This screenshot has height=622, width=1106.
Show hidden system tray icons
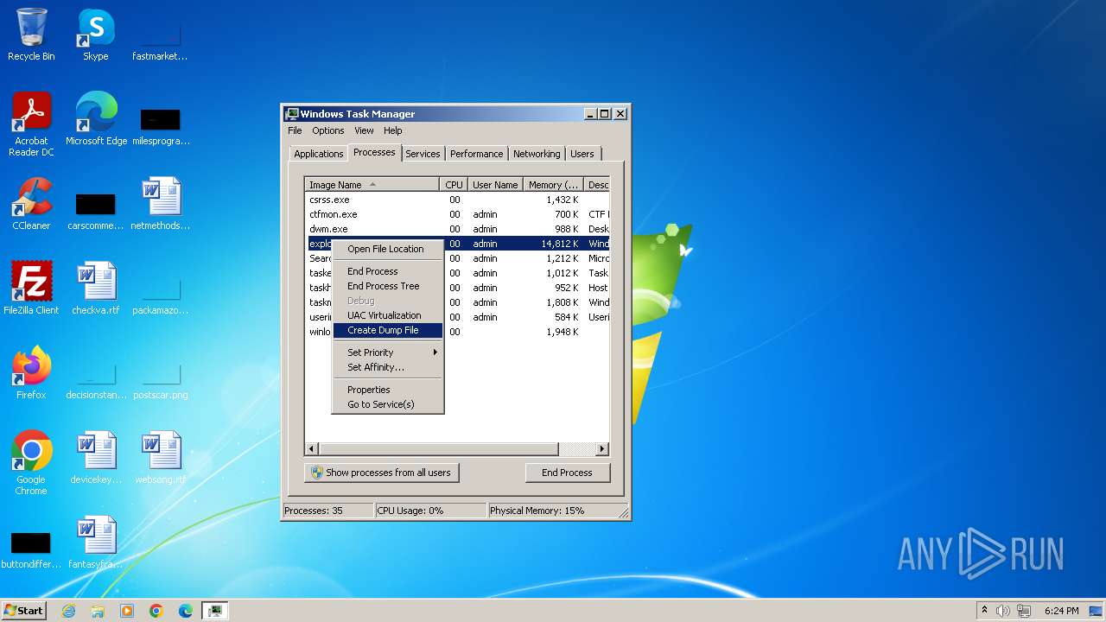[x=984, y=610]
